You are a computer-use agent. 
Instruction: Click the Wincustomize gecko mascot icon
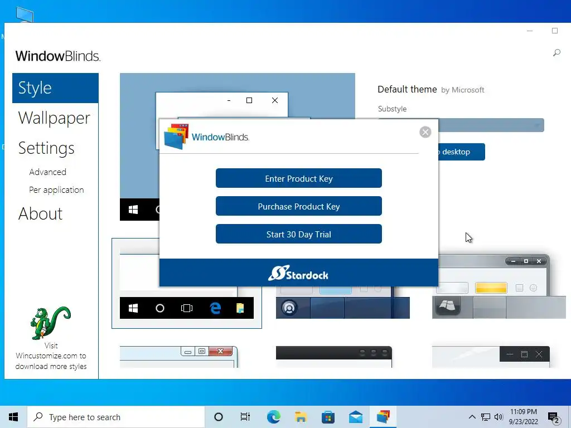(51, 323)
